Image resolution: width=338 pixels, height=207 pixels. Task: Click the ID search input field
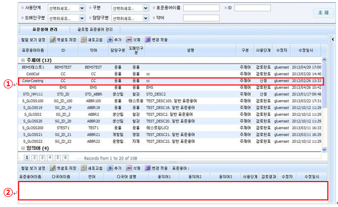[x=252, y=8]
